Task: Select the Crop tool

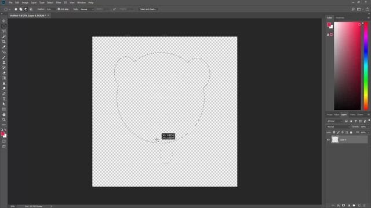Action: pyautogui.click(x=4, y=42)
